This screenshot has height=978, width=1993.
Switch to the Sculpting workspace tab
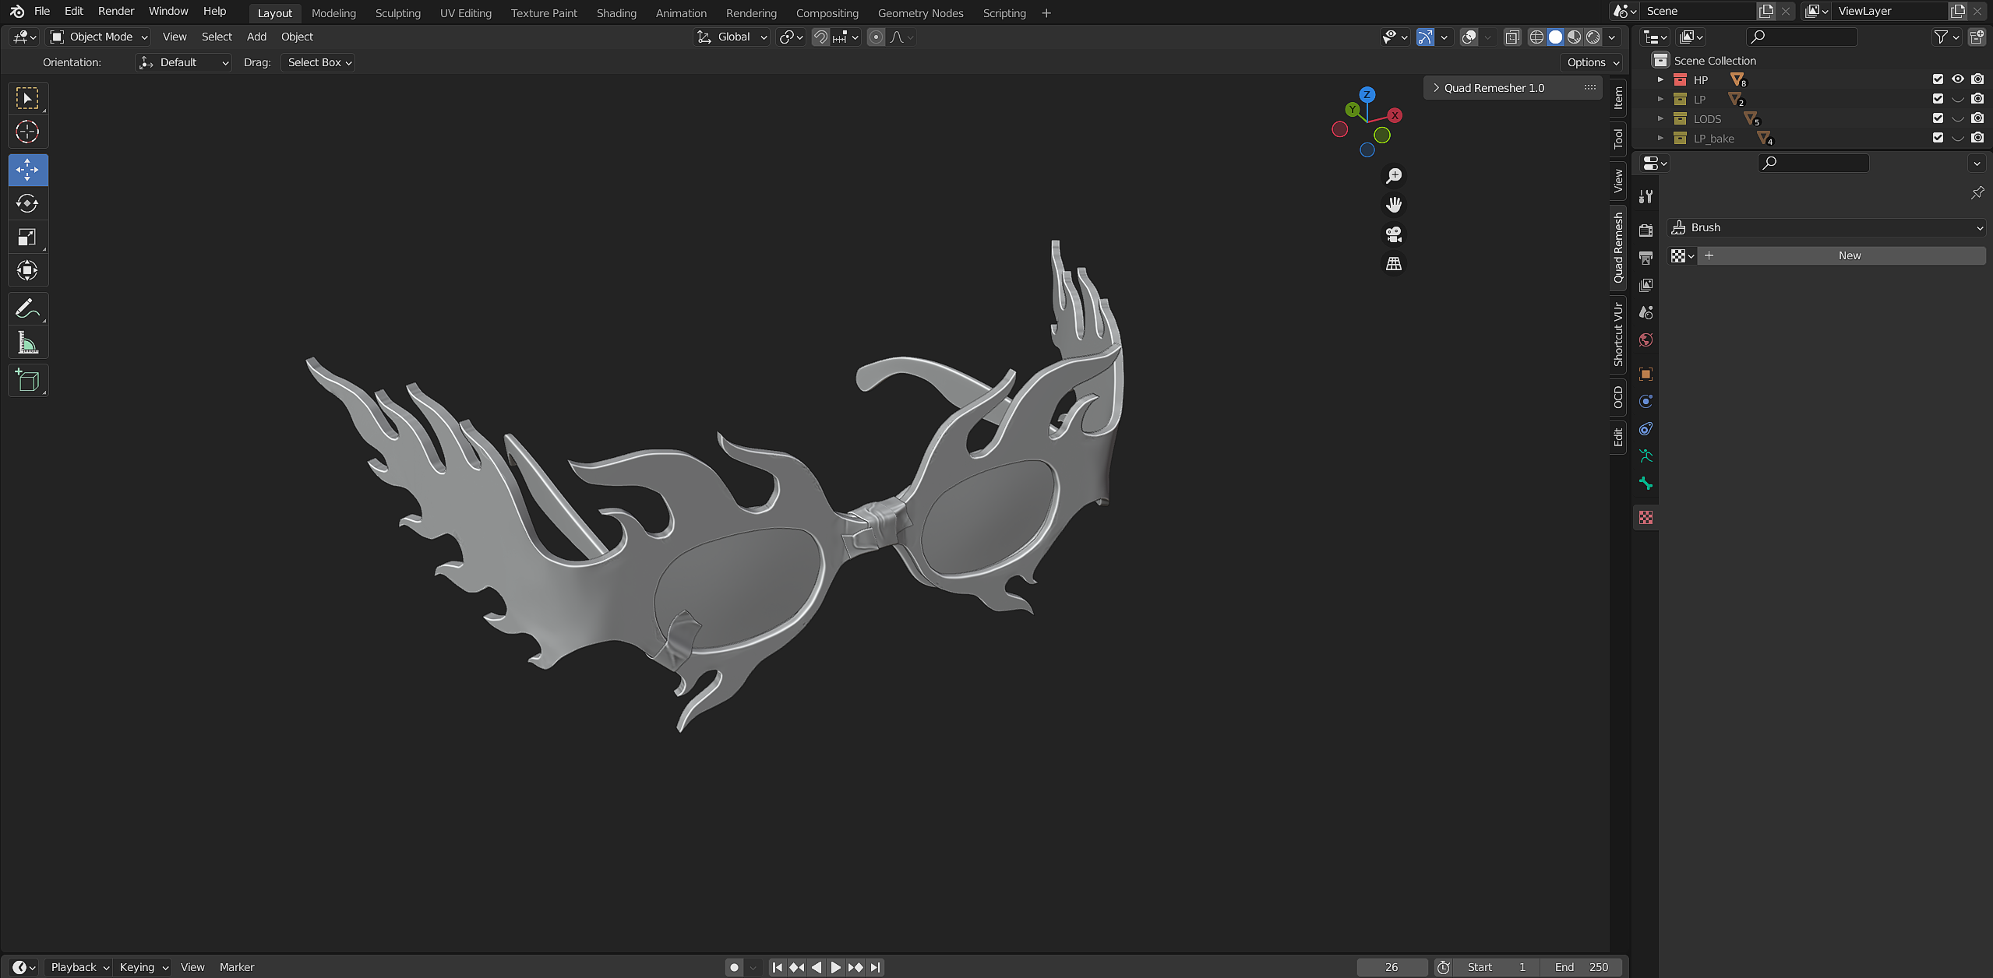(397, 13)
